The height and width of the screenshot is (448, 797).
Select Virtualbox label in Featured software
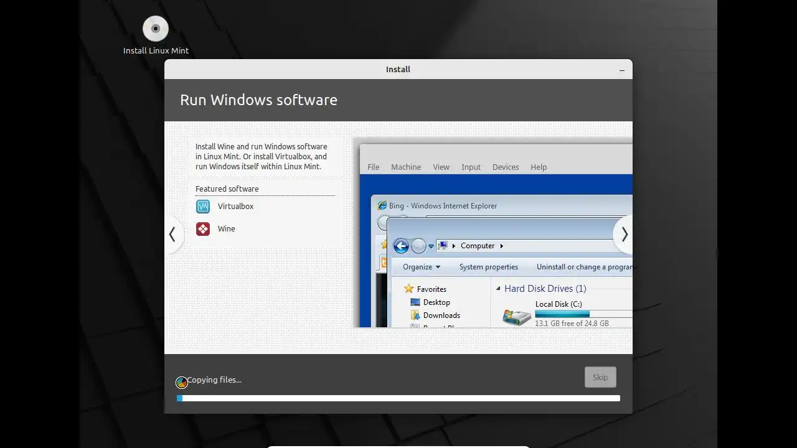pyautogui.click(x=235, y=207)
